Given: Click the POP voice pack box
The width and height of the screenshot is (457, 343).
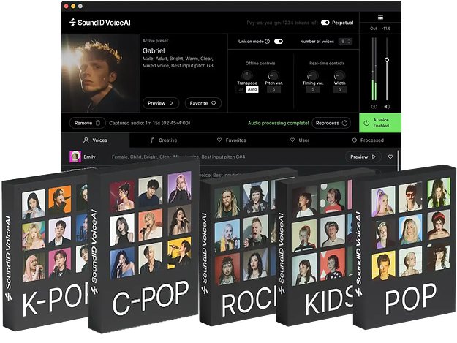Looking at the screenshot, I should (404, 247).
